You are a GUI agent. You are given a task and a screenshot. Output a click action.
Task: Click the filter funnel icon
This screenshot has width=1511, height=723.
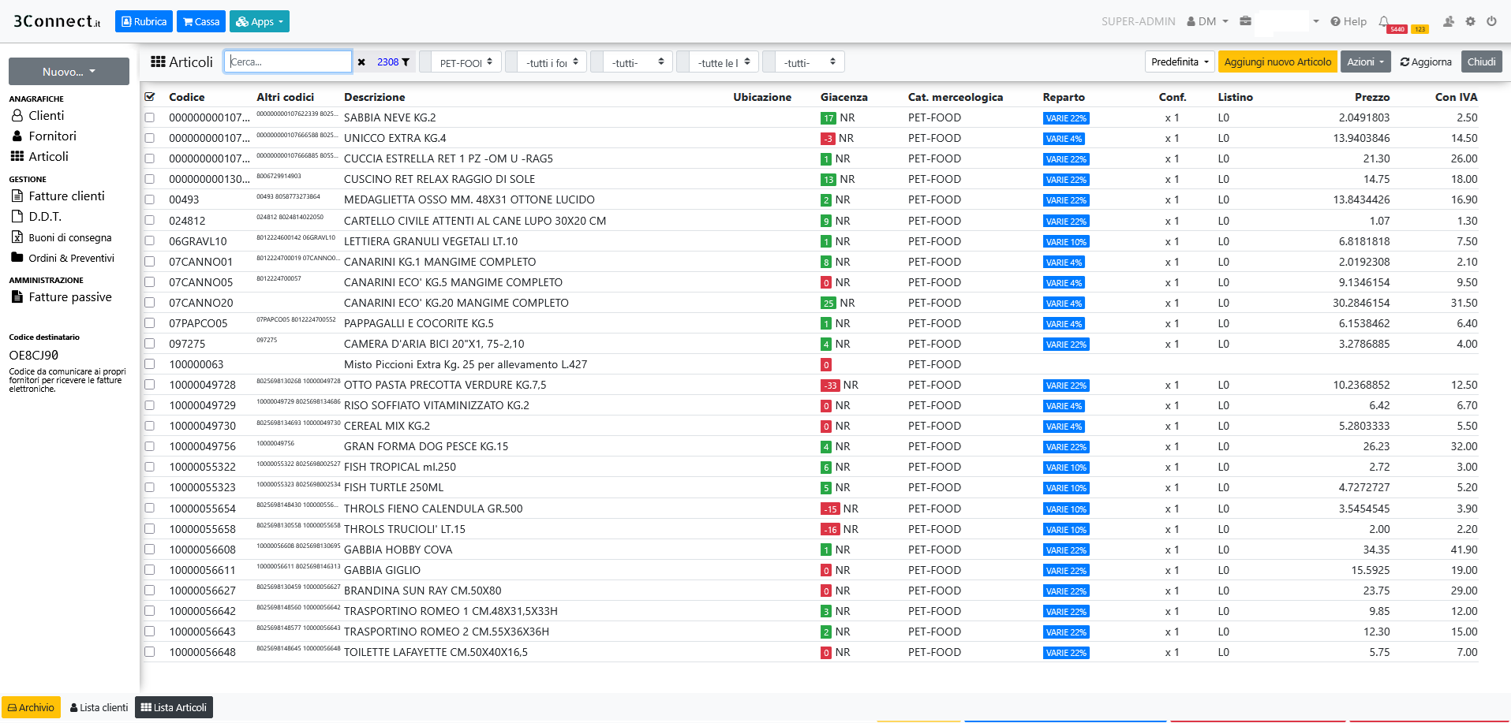click(x=406, y=62)
